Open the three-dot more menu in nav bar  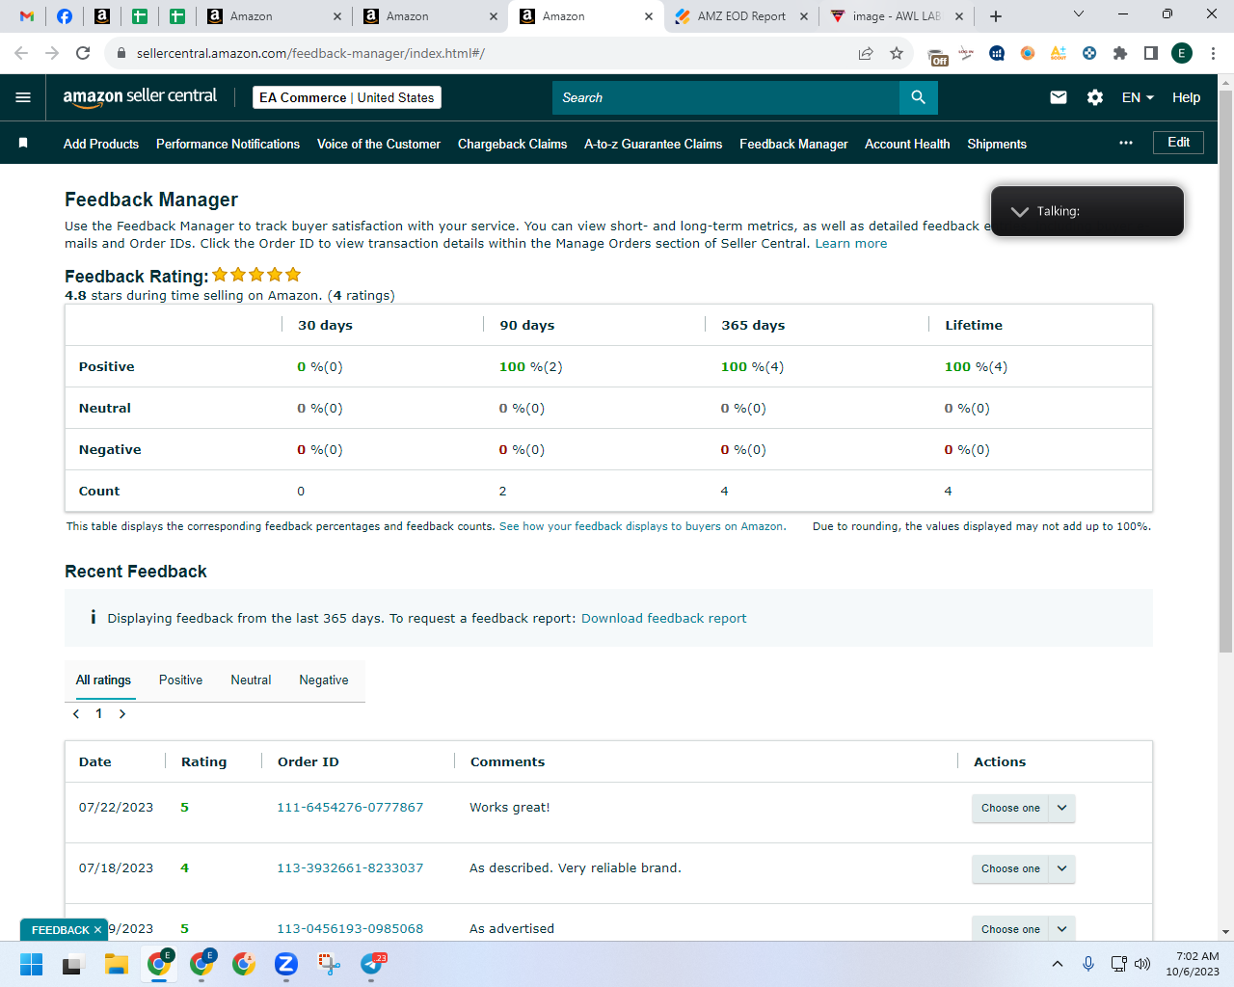coord(1126,143)
